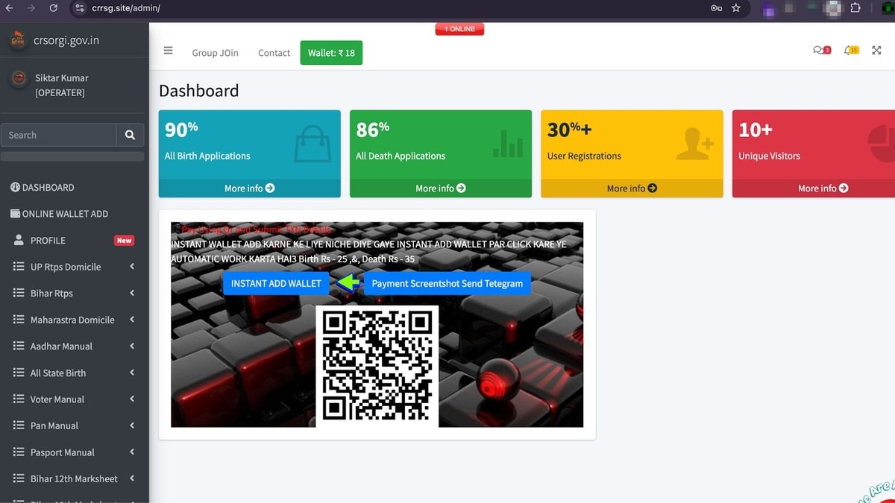Click the Dashboard page heading
The height and width of the screenshot is (503, 895).
tap(199, 91)
